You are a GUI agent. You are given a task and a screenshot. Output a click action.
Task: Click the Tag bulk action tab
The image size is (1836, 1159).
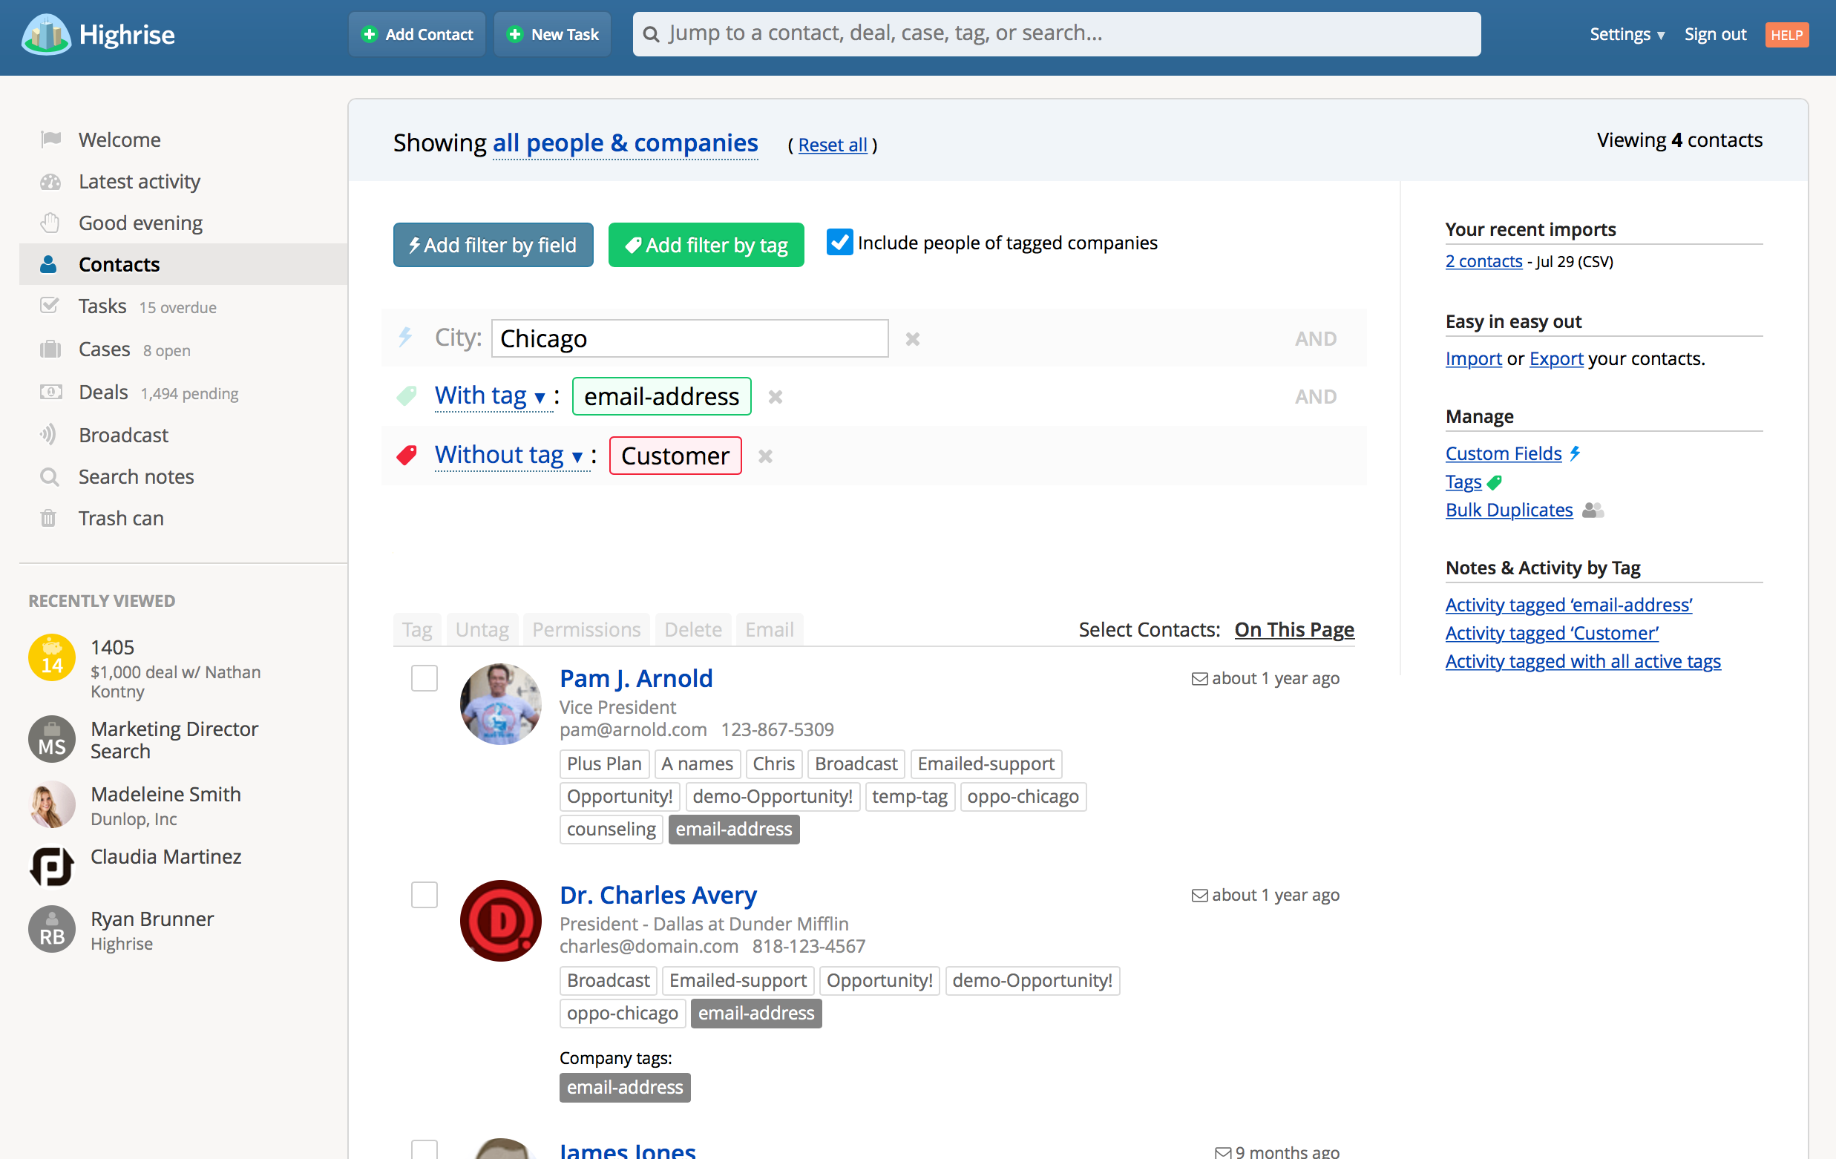417,630
